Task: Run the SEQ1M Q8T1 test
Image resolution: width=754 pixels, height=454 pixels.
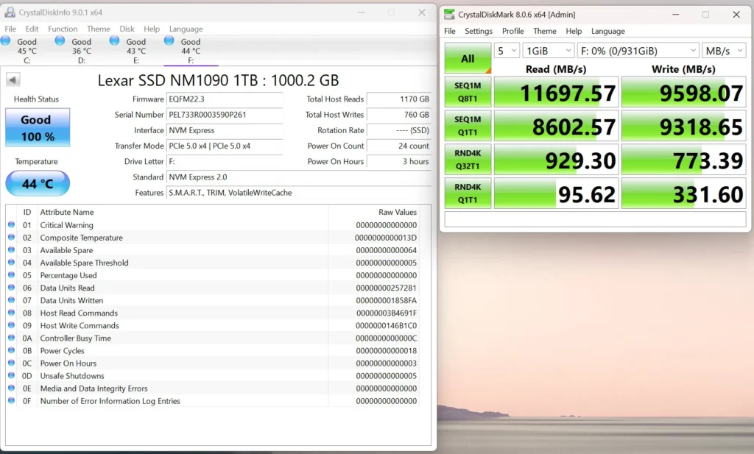Action: click(x=468, y=92)
